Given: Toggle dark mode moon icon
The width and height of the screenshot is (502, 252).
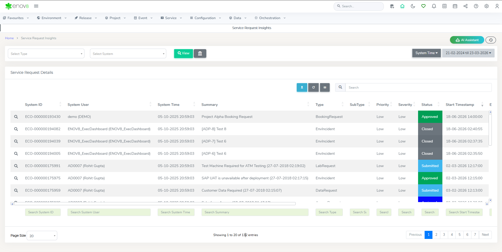Looking at the screenshot, I should coord(413,6).
